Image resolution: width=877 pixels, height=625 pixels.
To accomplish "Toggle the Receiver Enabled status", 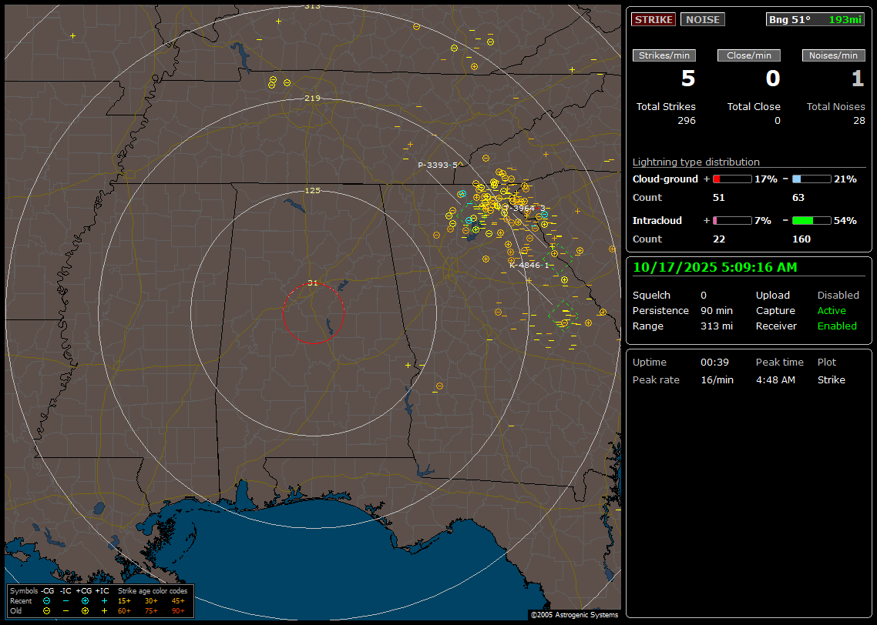I will [x=836, y=326].
